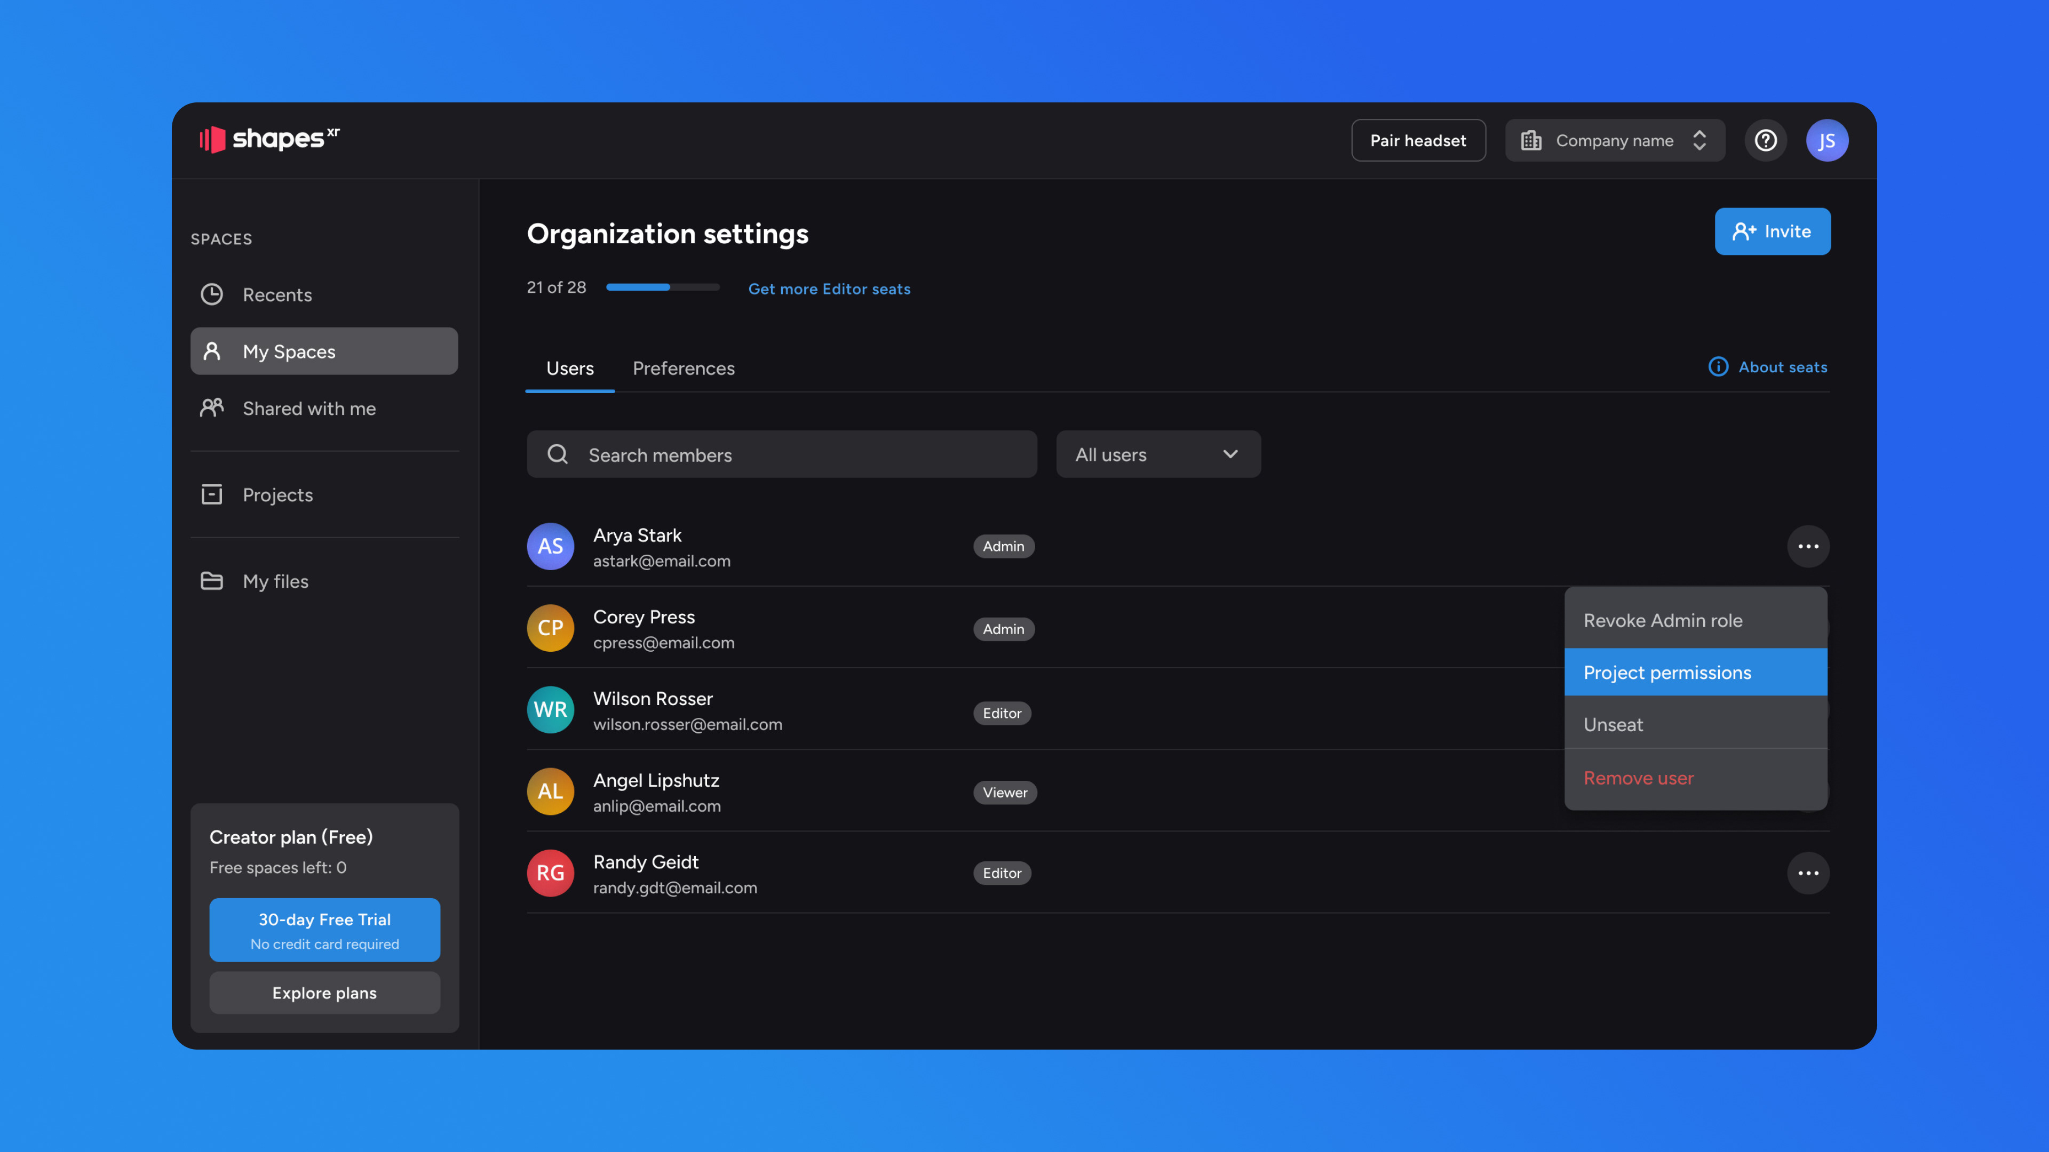This screenshot has width=2049, height=1152.
Task: Click Corey Press's Admin role badge
Action: pyautogui.click(x=1003, y=629)
